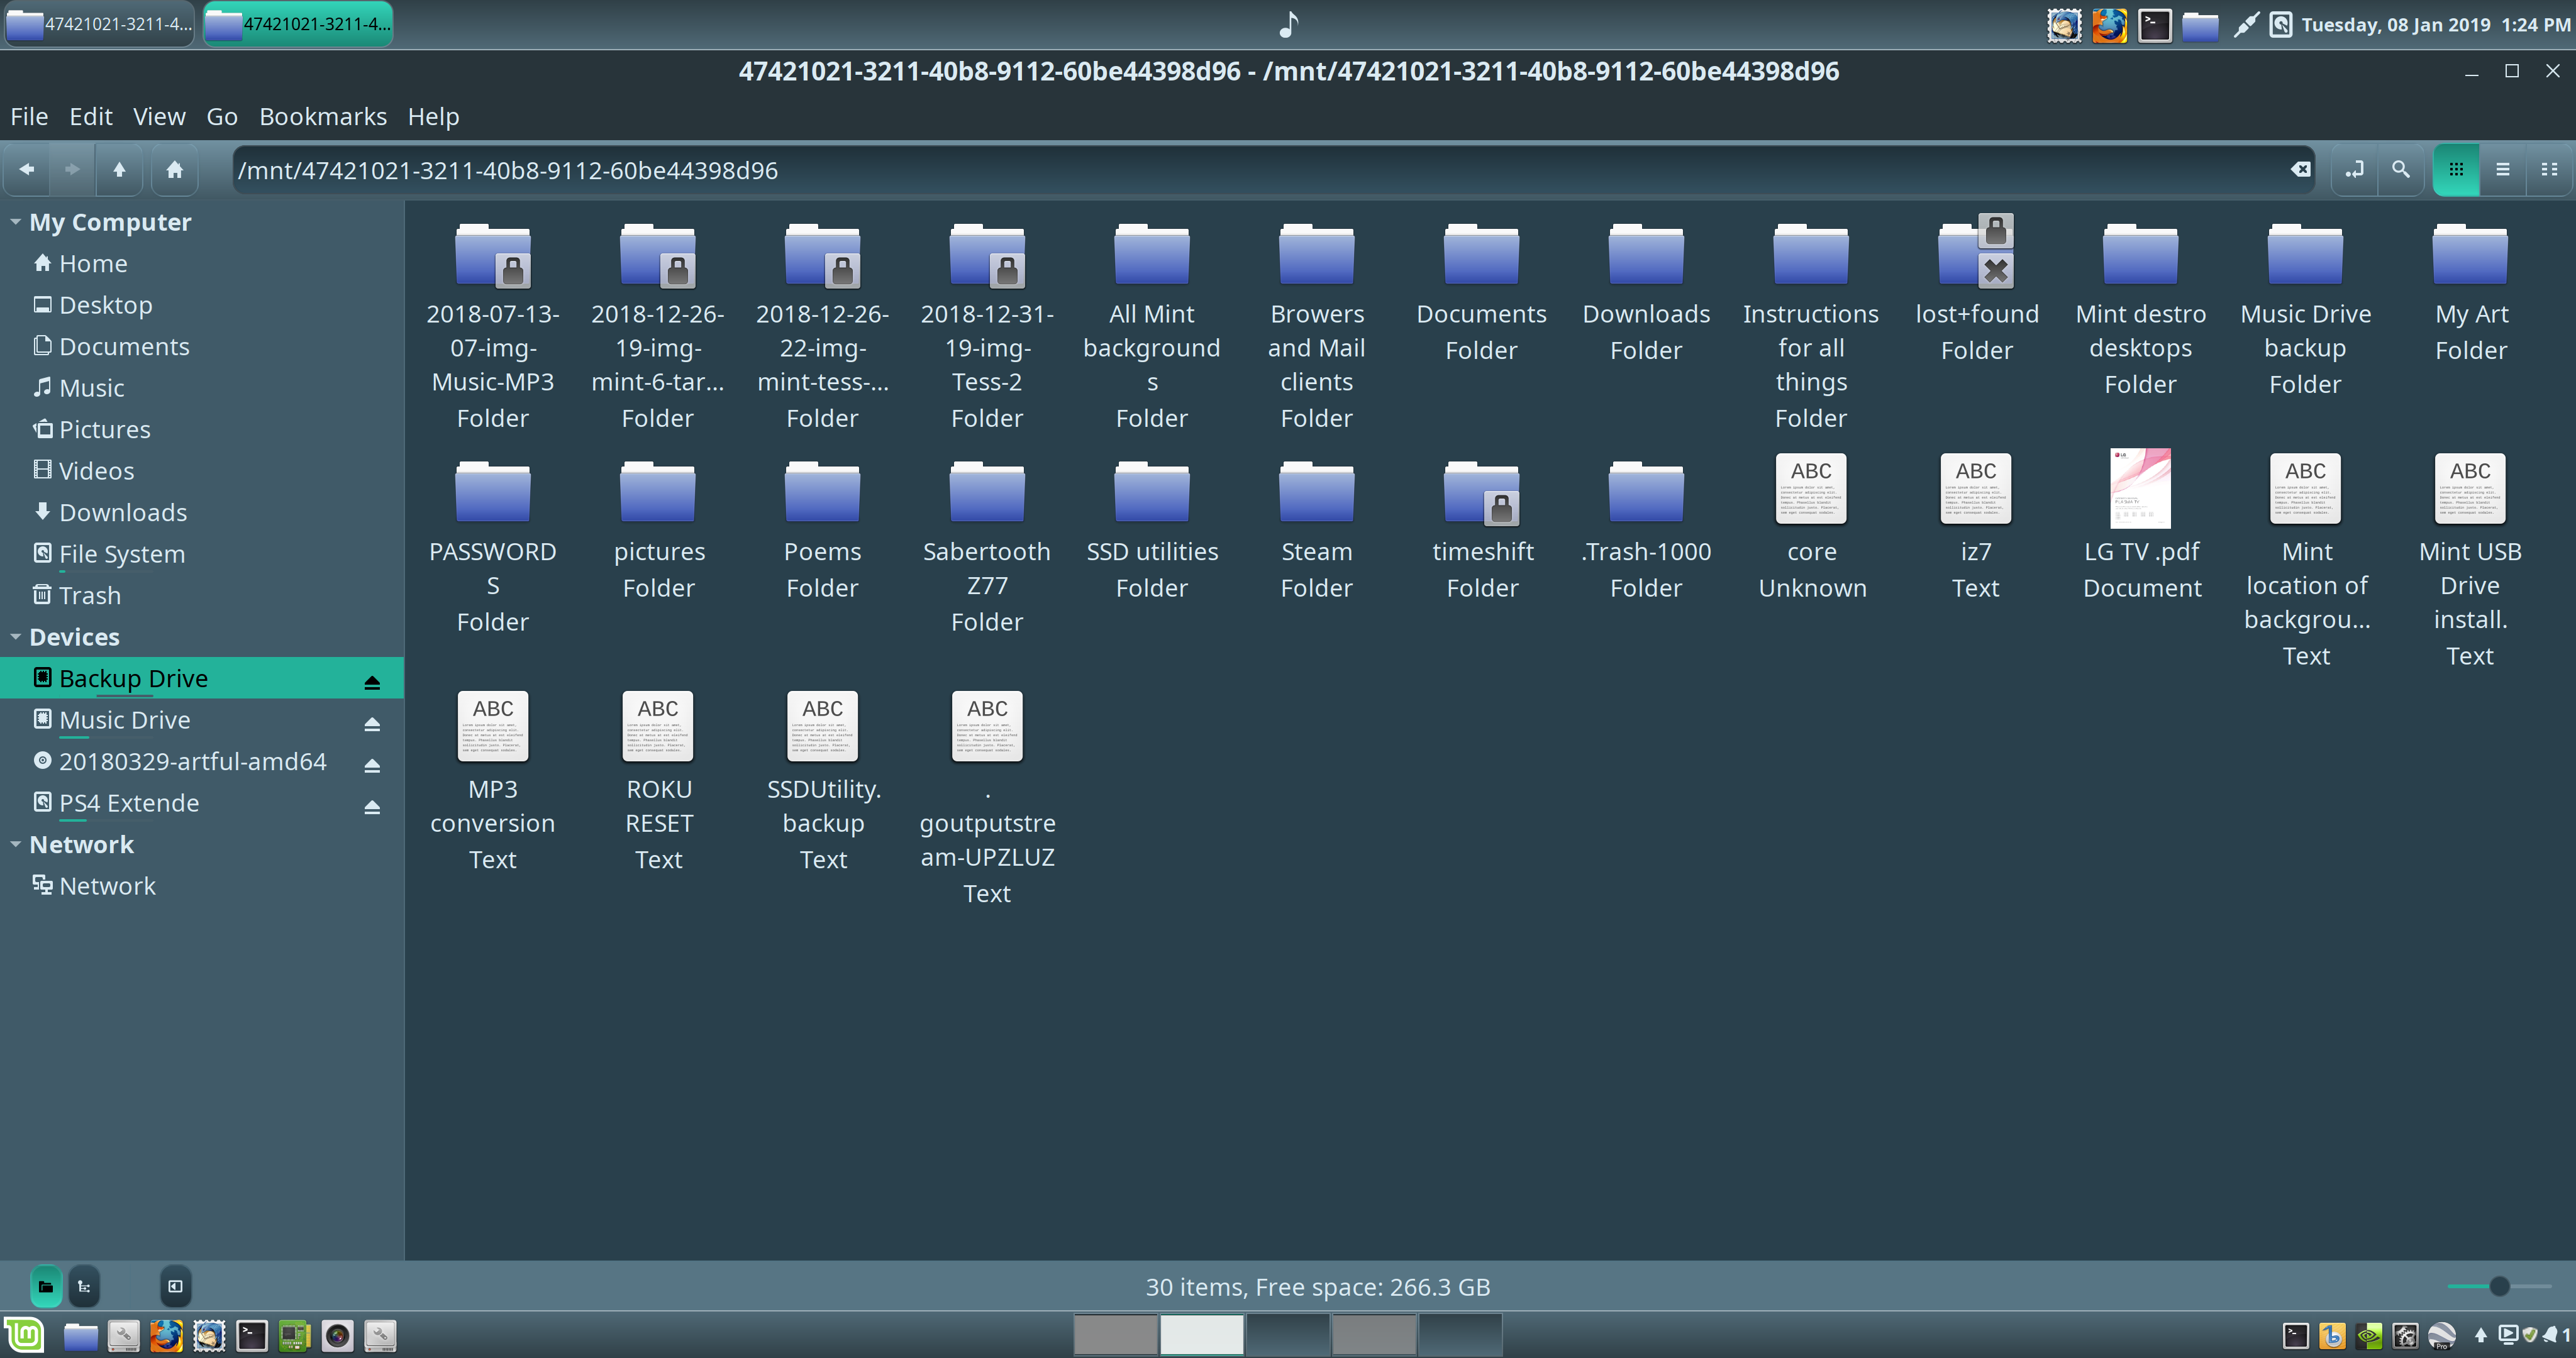This screenshot has height=1358, width=2576.
Task: Show places in the sidebar
Action: pos(46,1286)
